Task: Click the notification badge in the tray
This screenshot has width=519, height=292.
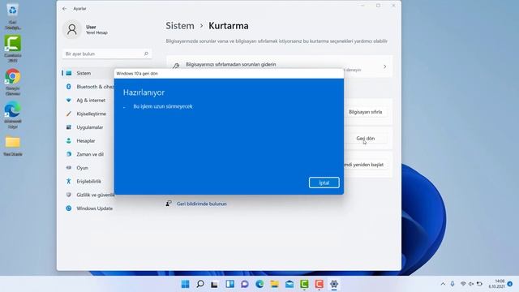Action: click(510, 284)
